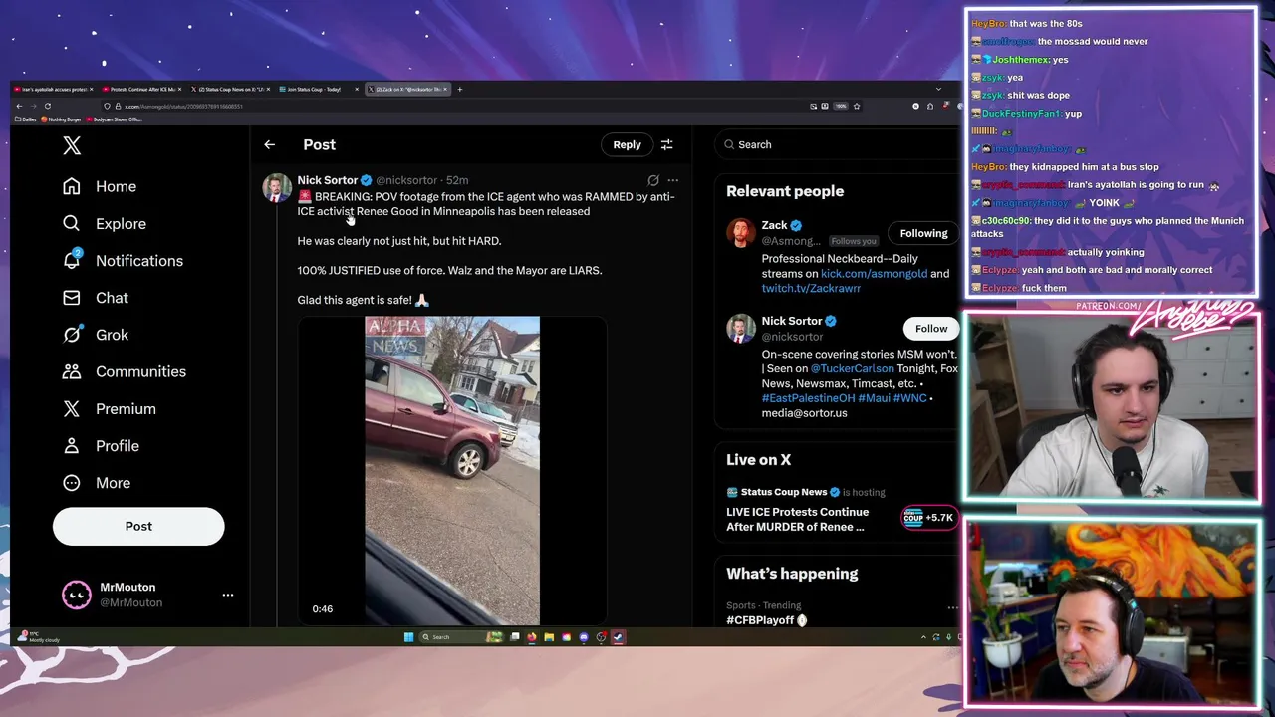The height and width of the screenshot is (717, 1275).
Task: Switch to Status Coup News on X tab
Action: click(231, 89)
